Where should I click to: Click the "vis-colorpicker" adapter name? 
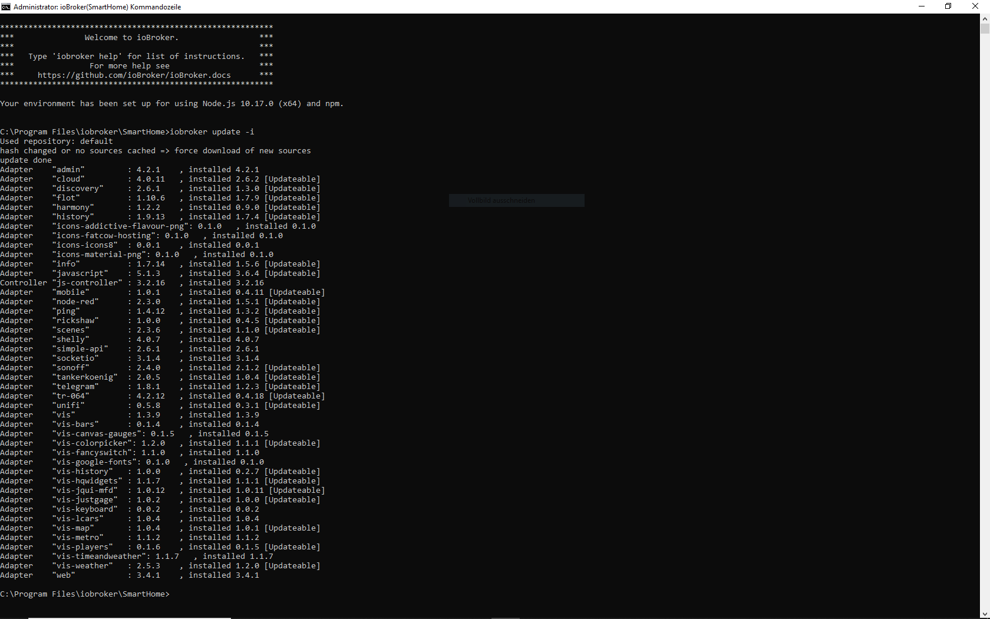click(x=92, y=443)
